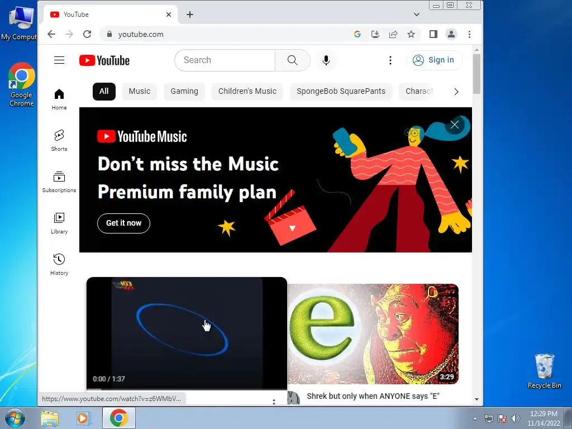Bookmark this page with star icon
The image size is (572, 429).
[411, 34]
